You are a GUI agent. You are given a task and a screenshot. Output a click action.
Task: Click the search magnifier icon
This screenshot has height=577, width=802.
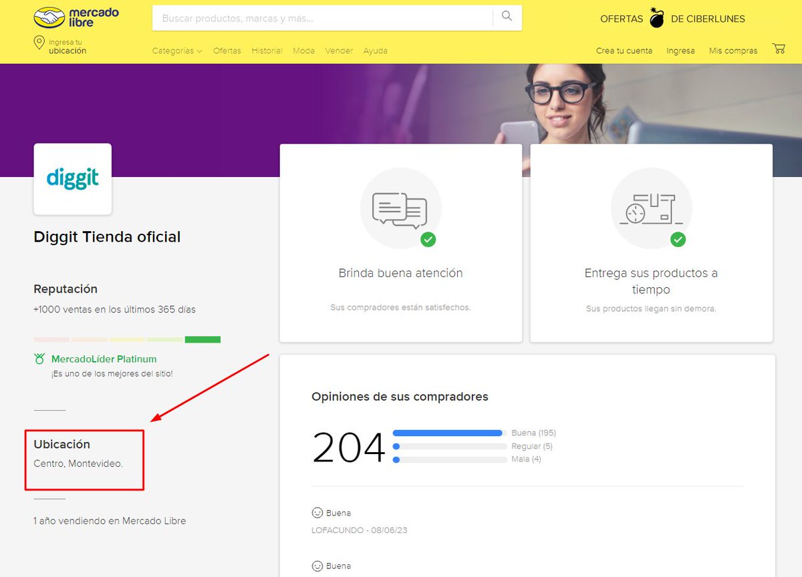pos(507,17)
